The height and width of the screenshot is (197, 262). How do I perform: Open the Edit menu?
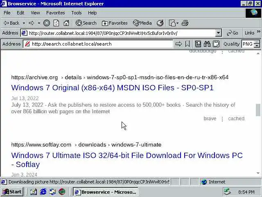(x=20, y=13)
